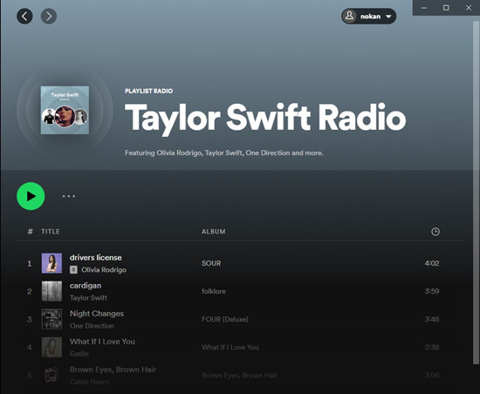The width and height of the screenshot is (480, 394).
Task: Click the TITLE column header
Action: coord(51,231)
